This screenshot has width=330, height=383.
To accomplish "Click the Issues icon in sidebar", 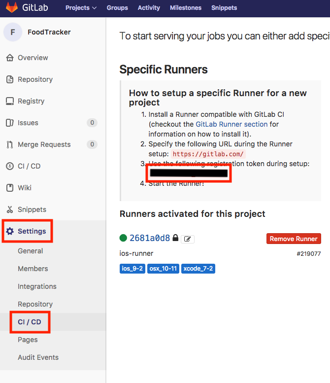I will point(10,123).
